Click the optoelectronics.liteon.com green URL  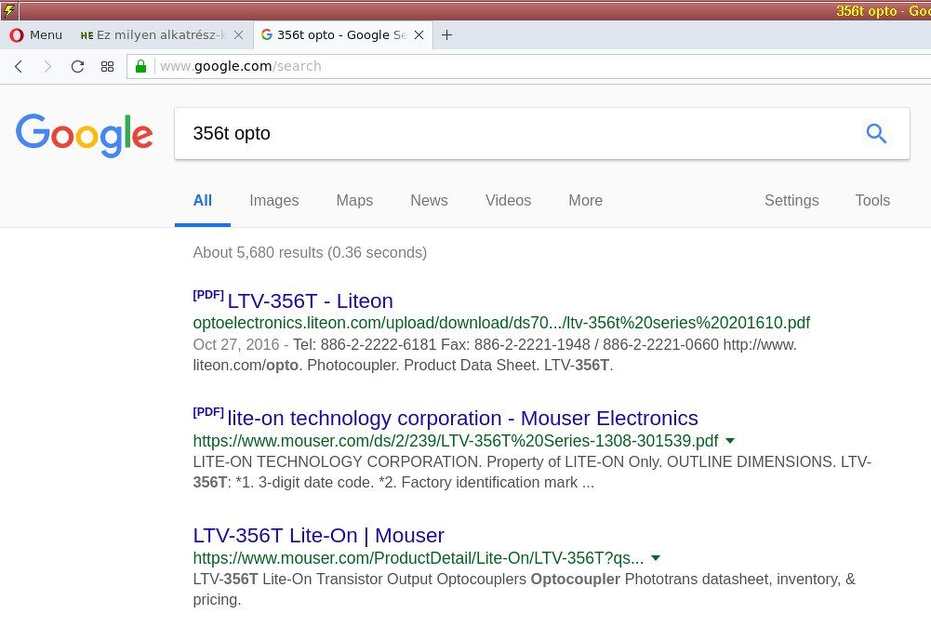pos(501,323)
